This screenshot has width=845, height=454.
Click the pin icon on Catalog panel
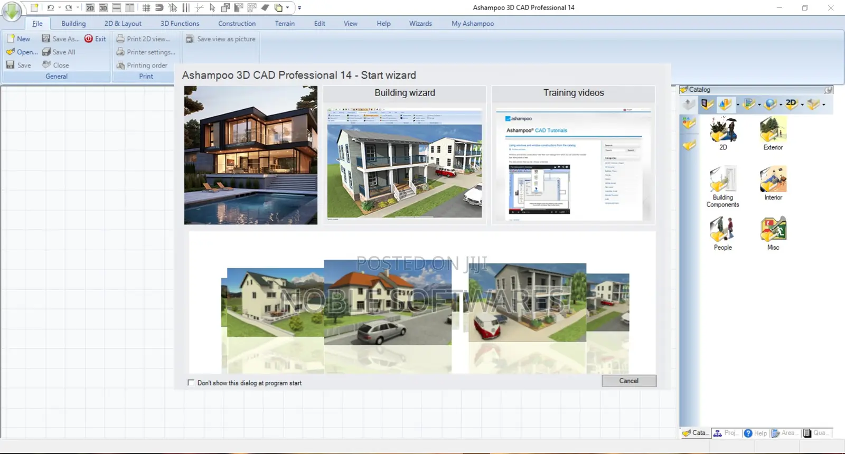[829, 90]
